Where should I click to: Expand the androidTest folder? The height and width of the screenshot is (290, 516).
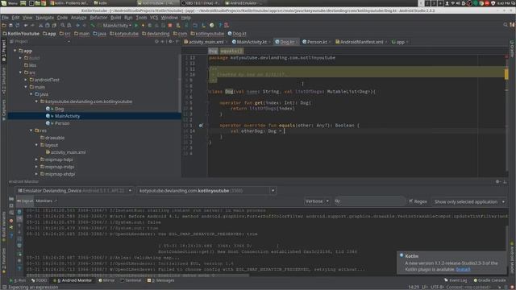pyautogui.click(x=26, y=80)
